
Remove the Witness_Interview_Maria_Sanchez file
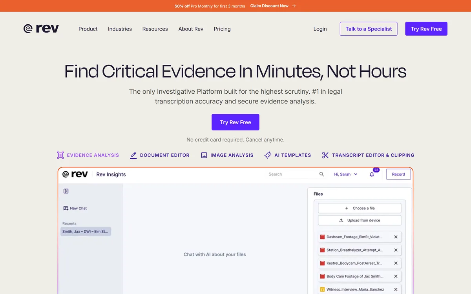[x=396, y=290]
